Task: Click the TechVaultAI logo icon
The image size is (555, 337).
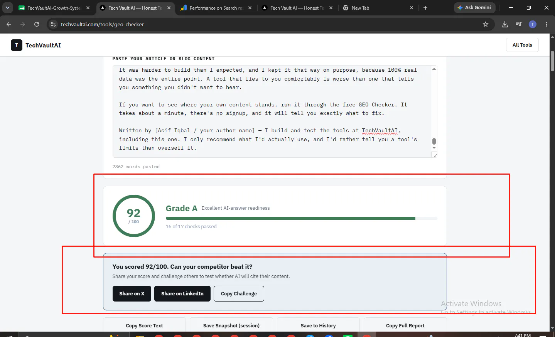Action: [x=17, y=45]
